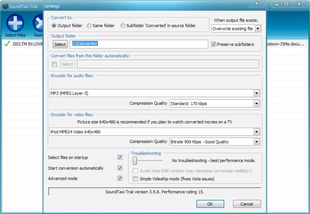The width and height of the screenshot is (310, 214).
Task: Click the Select button for automatic conversion folder
Action: [x=68, y=64]
